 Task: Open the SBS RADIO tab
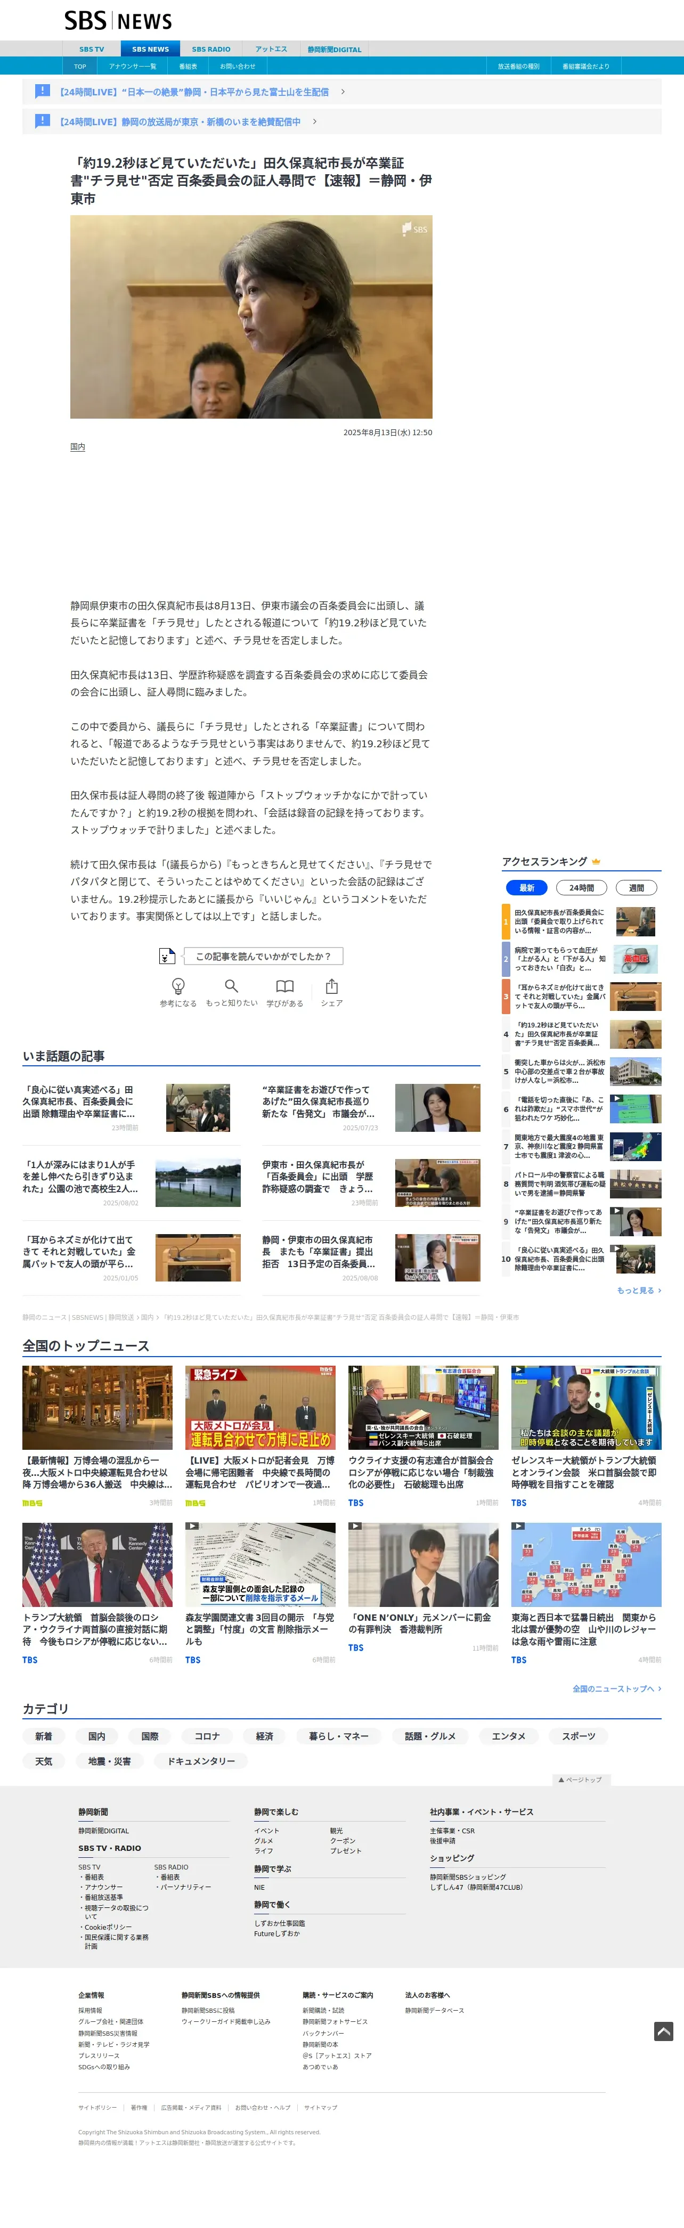[x=211, y=50]
